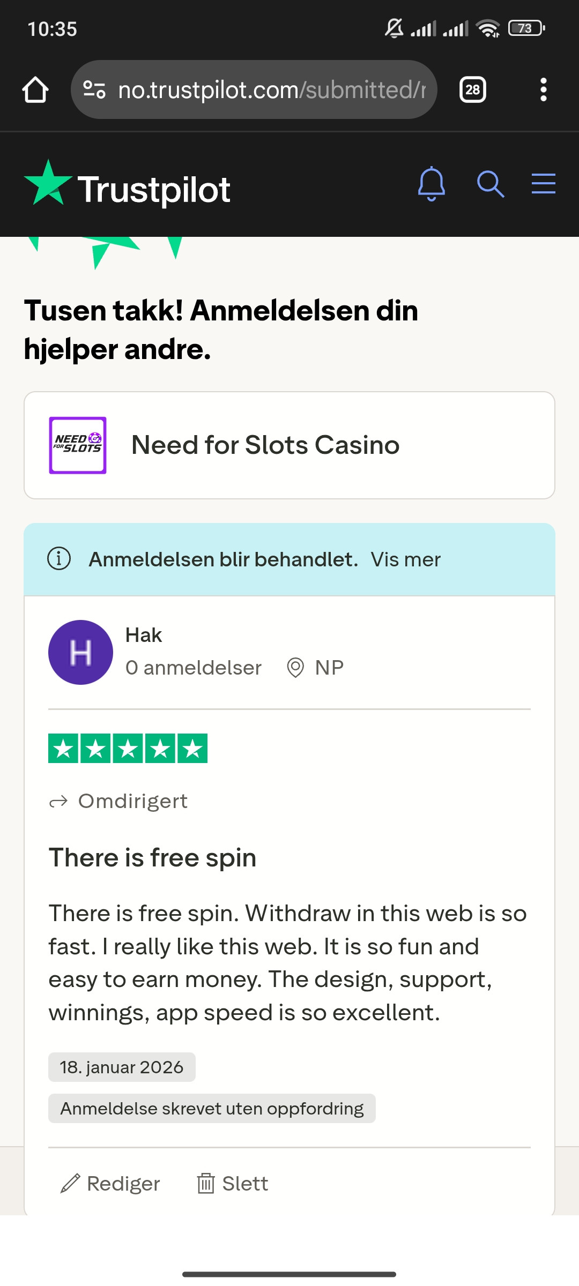
Task: Click the Need for Slots logo thumbnail
Action: (x=78, y=445)
